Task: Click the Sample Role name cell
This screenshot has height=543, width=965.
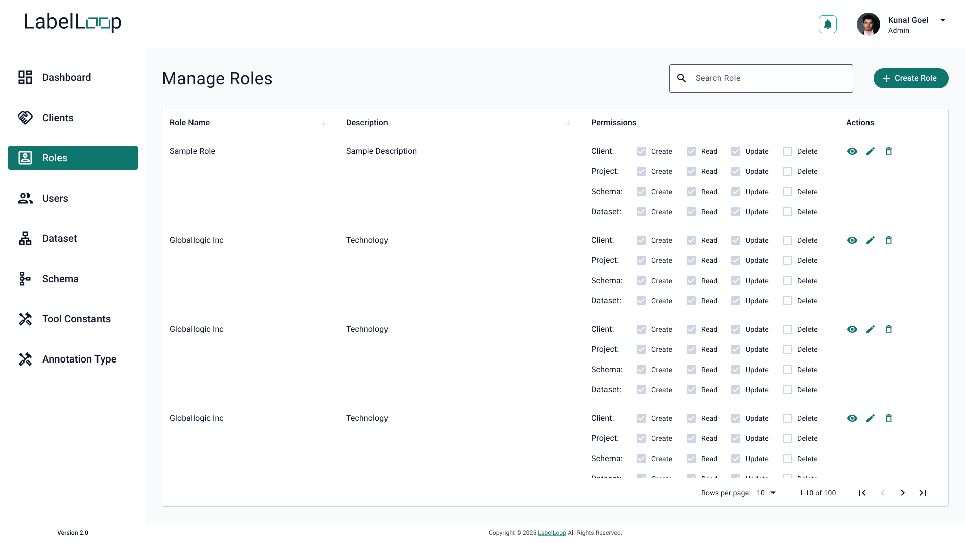Action: click(192, 151)
